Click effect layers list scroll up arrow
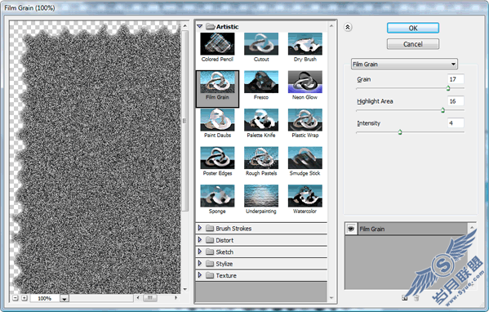489x312 pixels. [x=472, y=228]
